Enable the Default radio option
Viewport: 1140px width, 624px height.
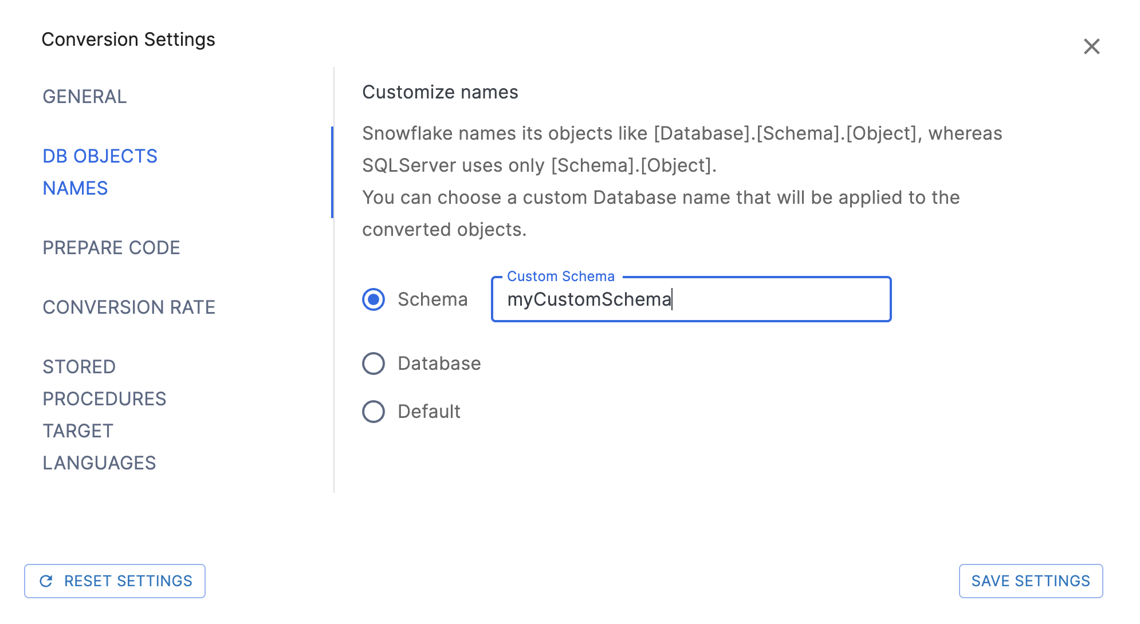tap(374, 412)
